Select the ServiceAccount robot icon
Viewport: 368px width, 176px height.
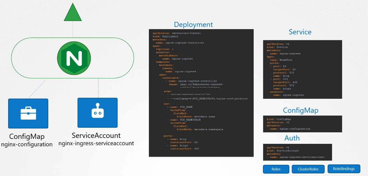pos(97,112)
